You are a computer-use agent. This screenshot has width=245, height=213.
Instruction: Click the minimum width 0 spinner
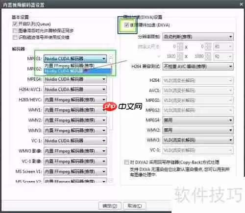pyautogui.click(x=180, y=47)
